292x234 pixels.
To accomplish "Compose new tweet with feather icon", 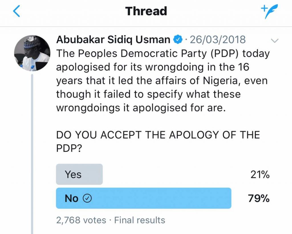I will [269, 11].
